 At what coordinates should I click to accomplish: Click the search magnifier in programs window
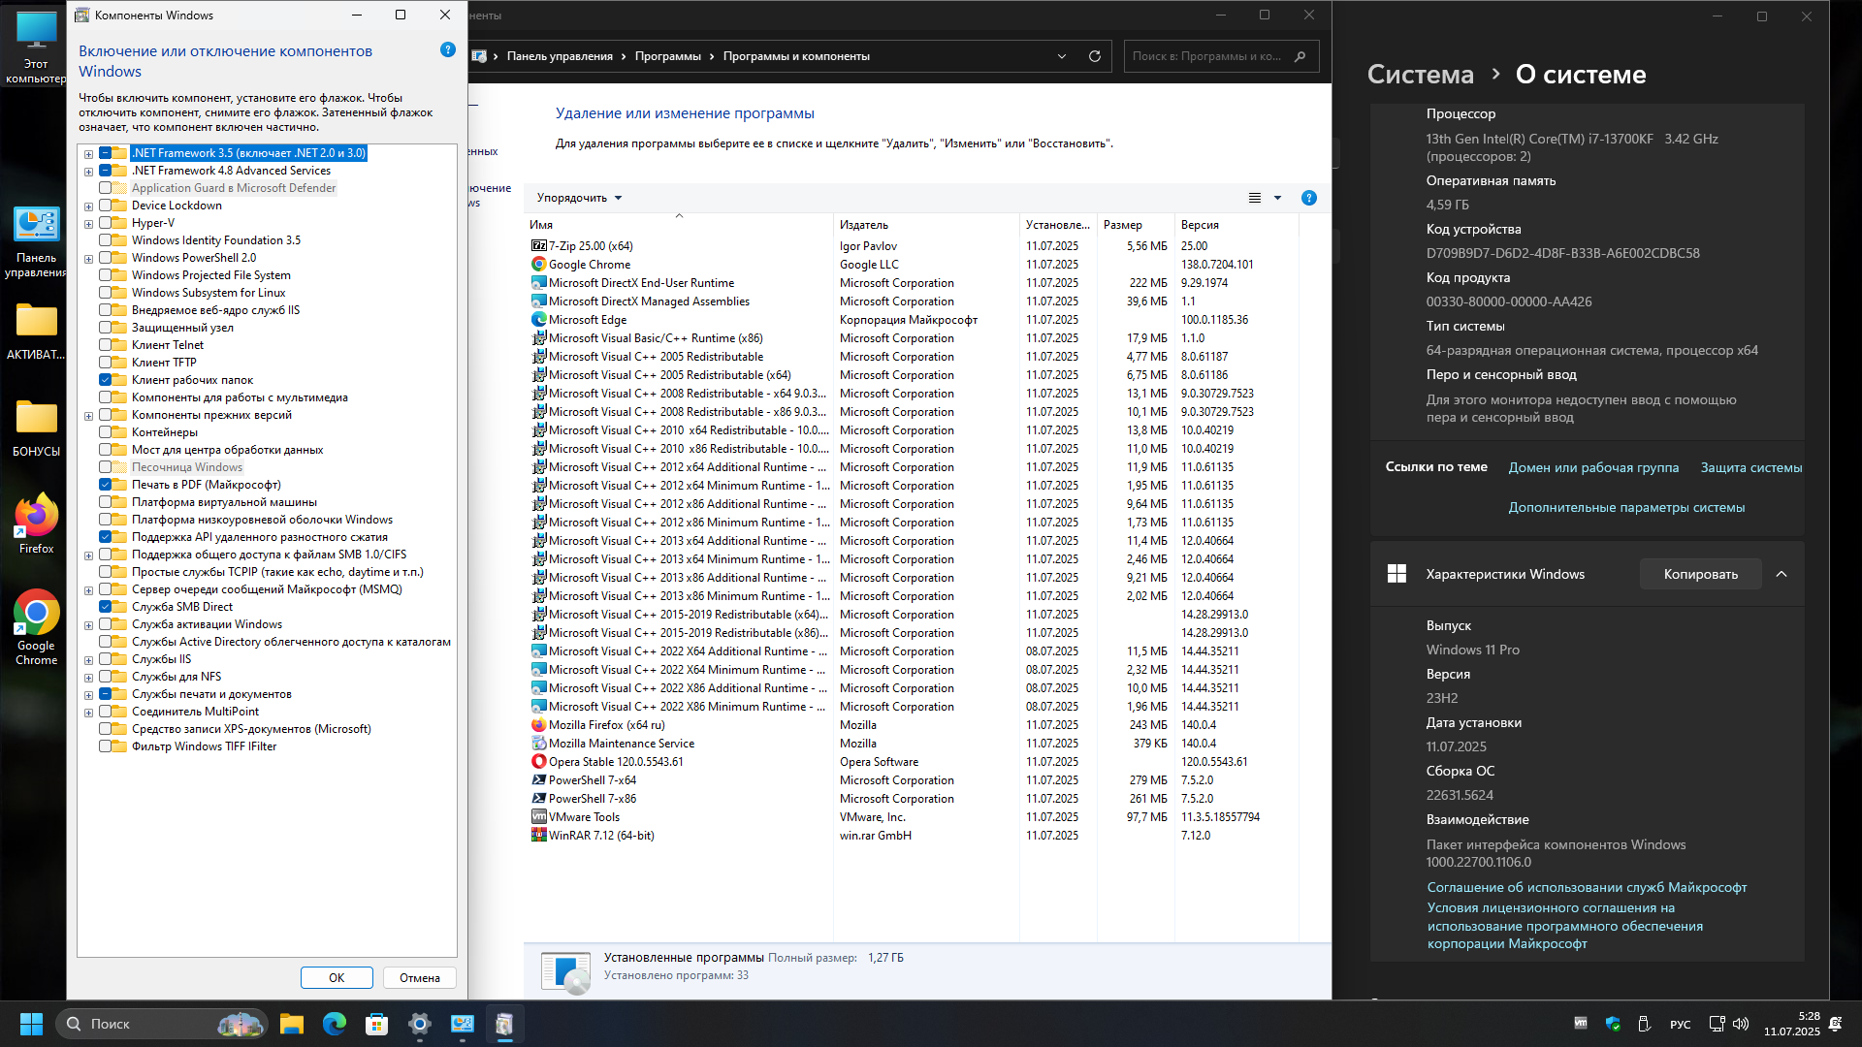tap(1300, 56)
